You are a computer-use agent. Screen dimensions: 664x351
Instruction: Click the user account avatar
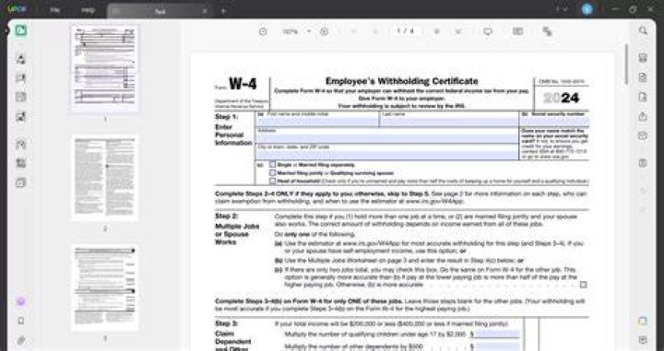587,9
